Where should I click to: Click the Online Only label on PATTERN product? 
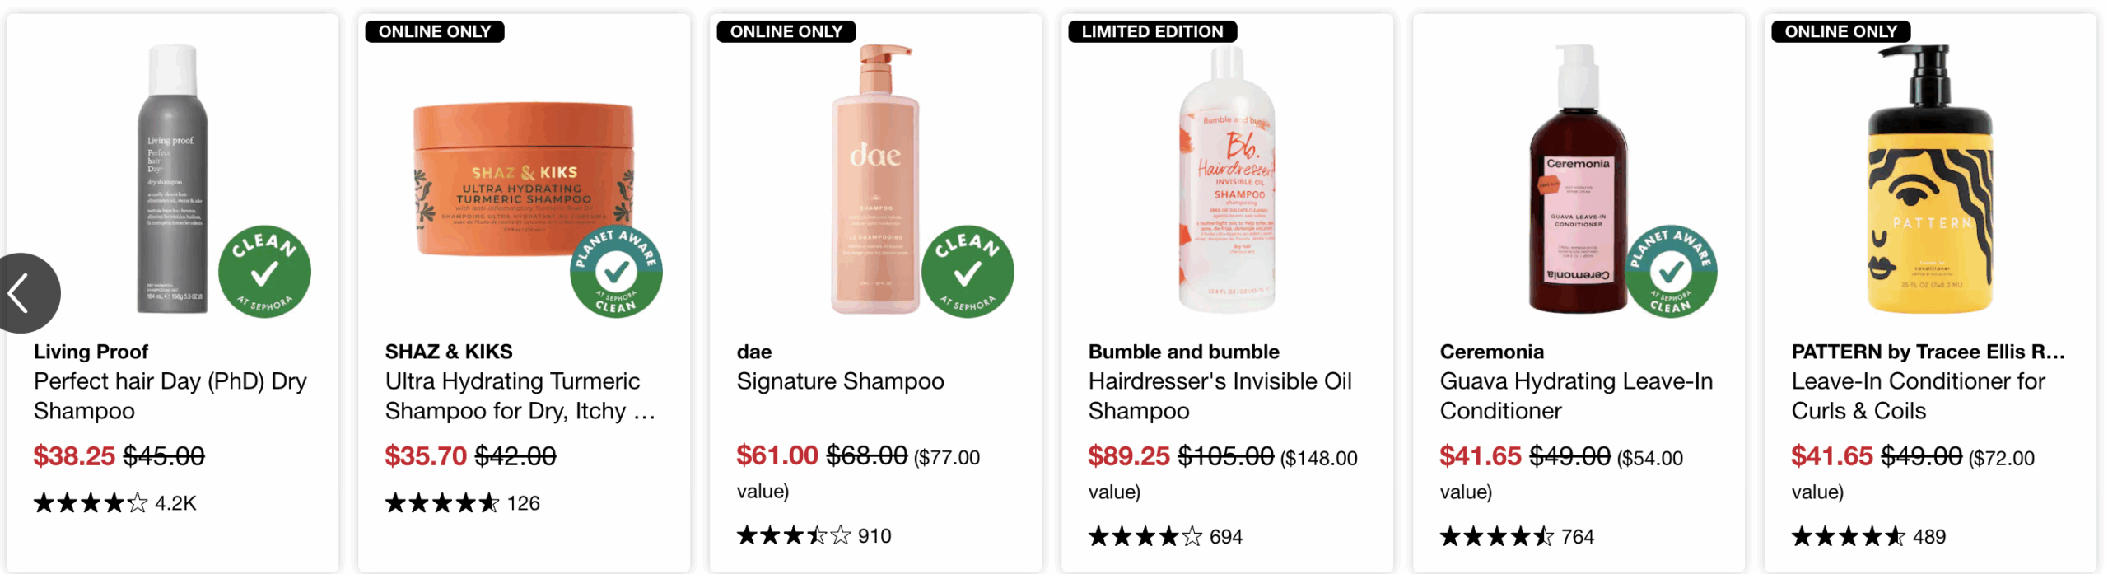tap(1840, 31)
